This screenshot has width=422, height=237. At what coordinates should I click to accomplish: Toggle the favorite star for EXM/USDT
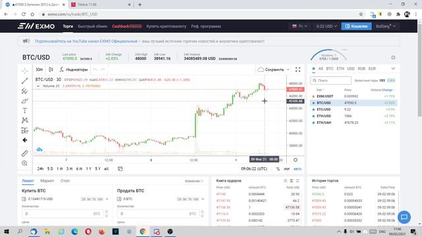(313, 96)
